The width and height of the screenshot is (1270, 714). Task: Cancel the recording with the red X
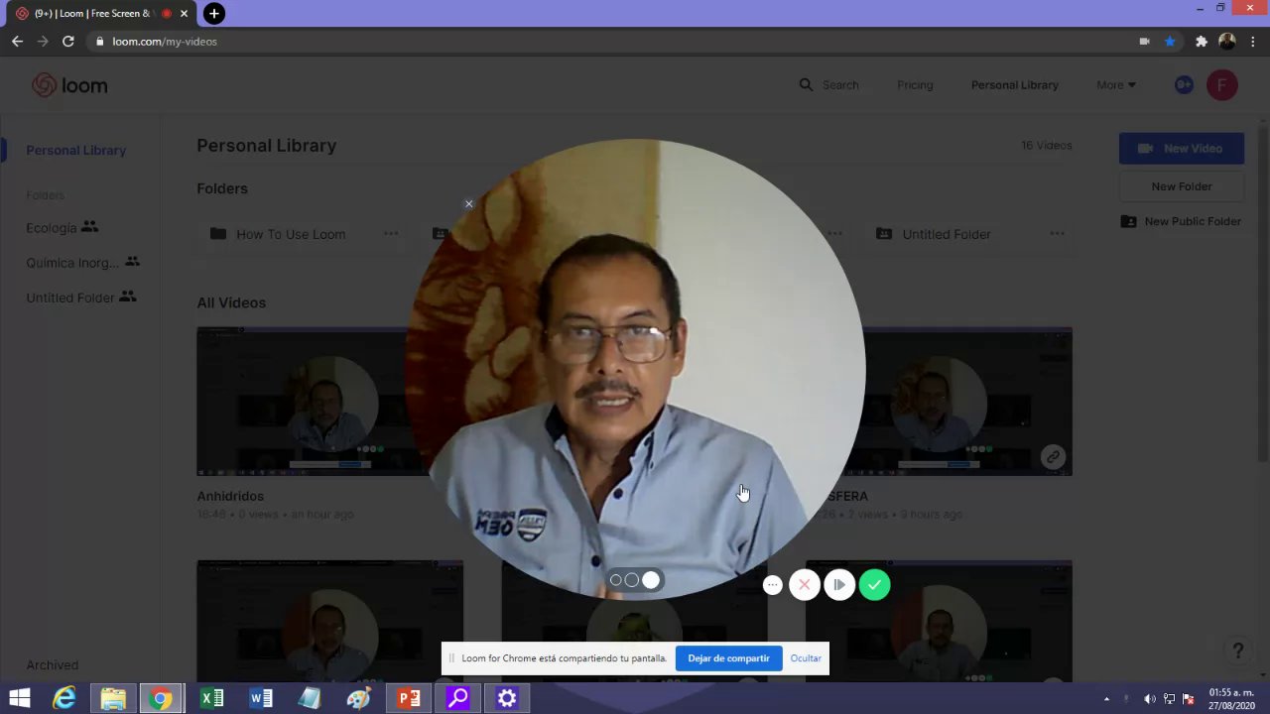(x=805, y=585)
